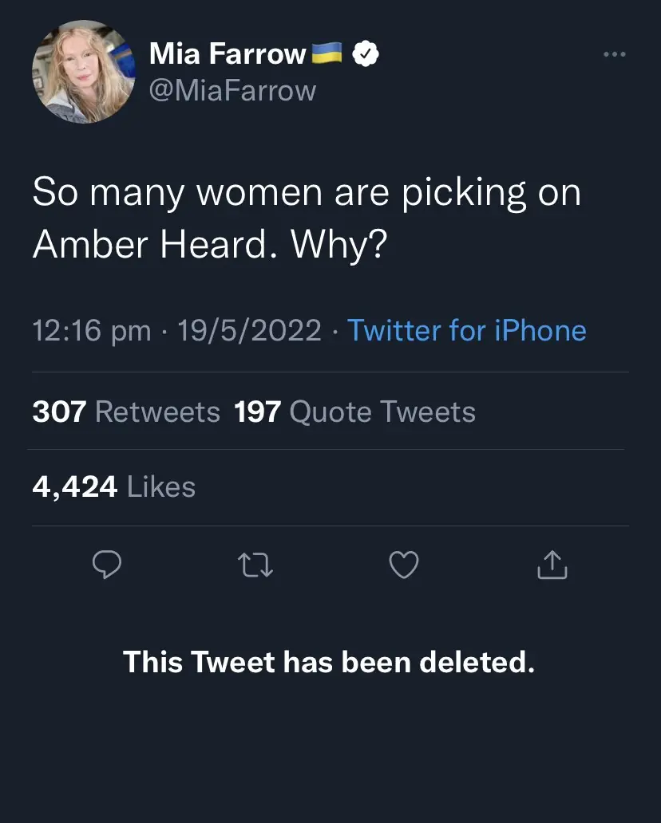Open Mia Farrow's profile picture
The image size is (661, 823).
tap(82, 73)
